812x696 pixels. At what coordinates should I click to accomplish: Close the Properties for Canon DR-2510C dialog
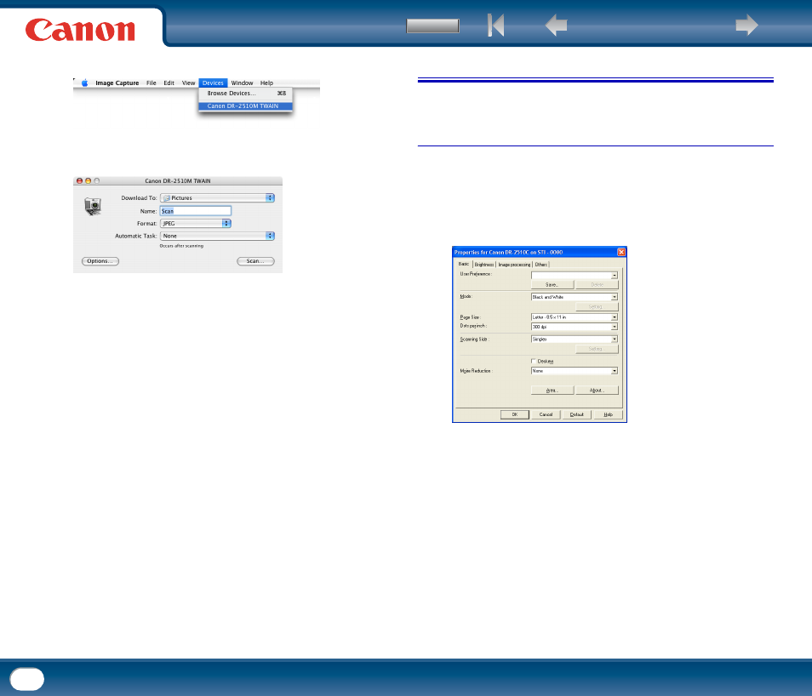pyautogui.click(x=620, y=252)
